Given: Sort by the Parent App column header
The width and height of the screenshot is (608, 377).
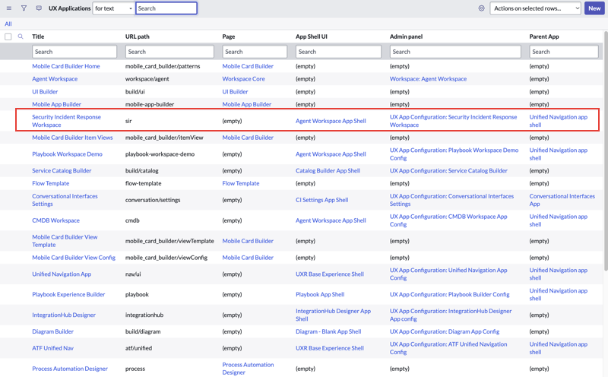Looking at the screenshot, I should coord(544,36).
